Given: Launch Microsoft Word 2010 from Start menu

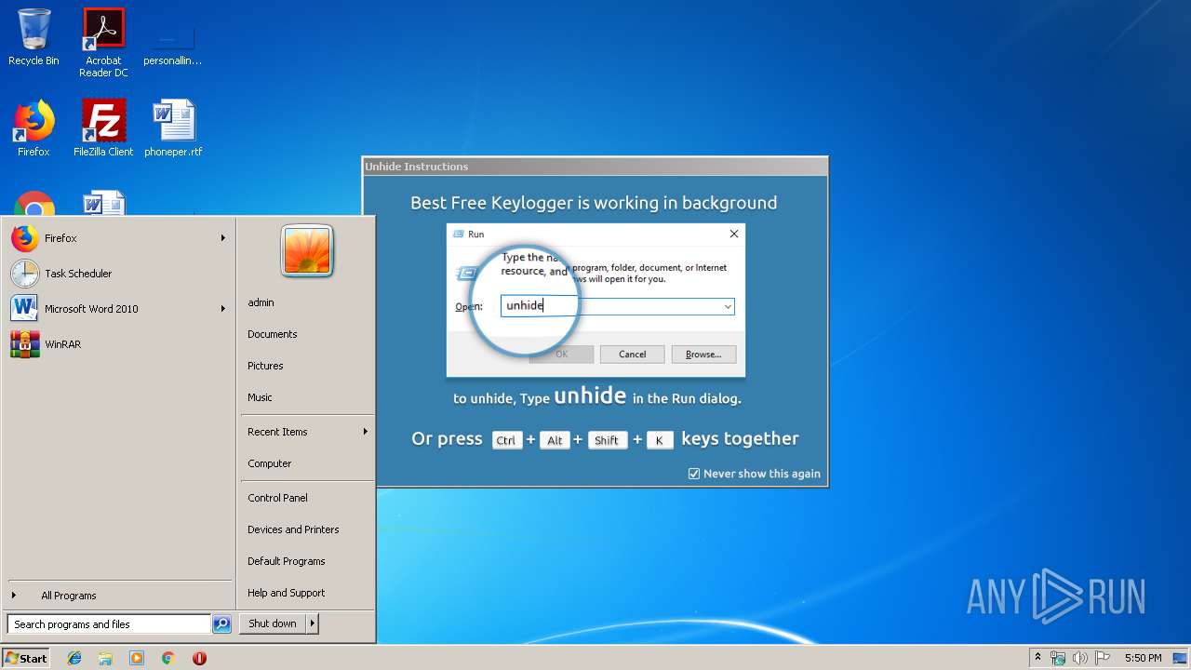Looking at the screenshot, I should tap(118, 309).
